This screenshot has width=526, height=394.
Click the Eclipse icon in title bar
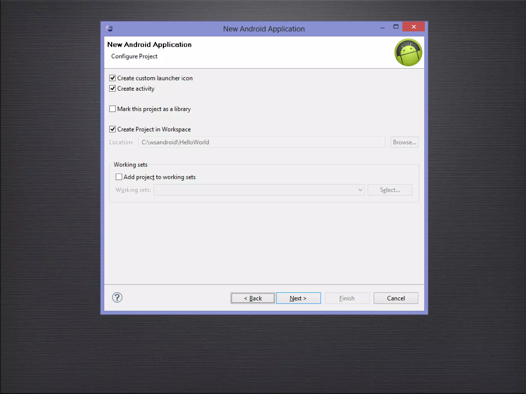109,28
